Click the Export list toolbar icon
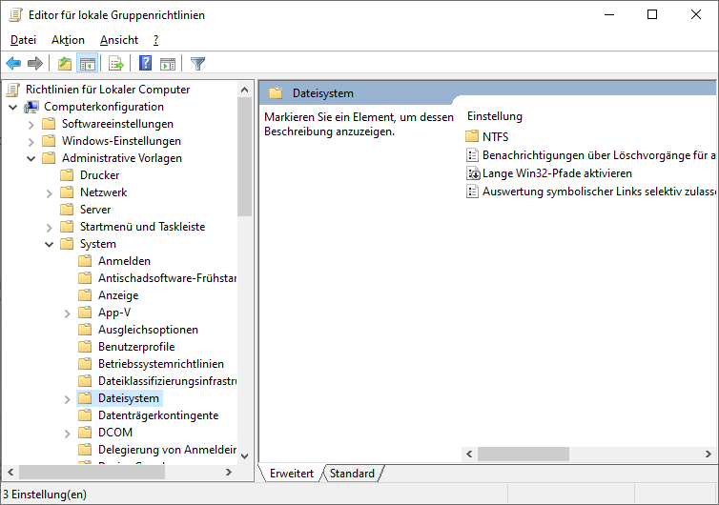 [116, 64]
